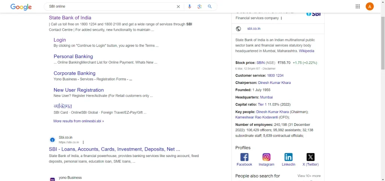Expand View 10+ more
385x181 pixels.
[309, 176]
